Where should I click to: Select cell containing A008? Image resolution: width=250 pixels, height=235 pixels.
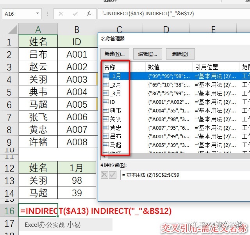click(77, 142)
